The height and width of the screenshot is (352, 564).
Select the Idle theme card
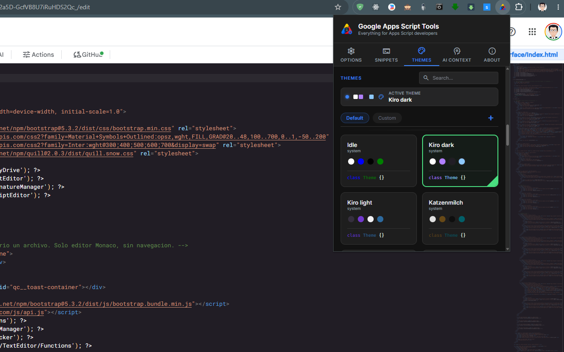[378, 161]
